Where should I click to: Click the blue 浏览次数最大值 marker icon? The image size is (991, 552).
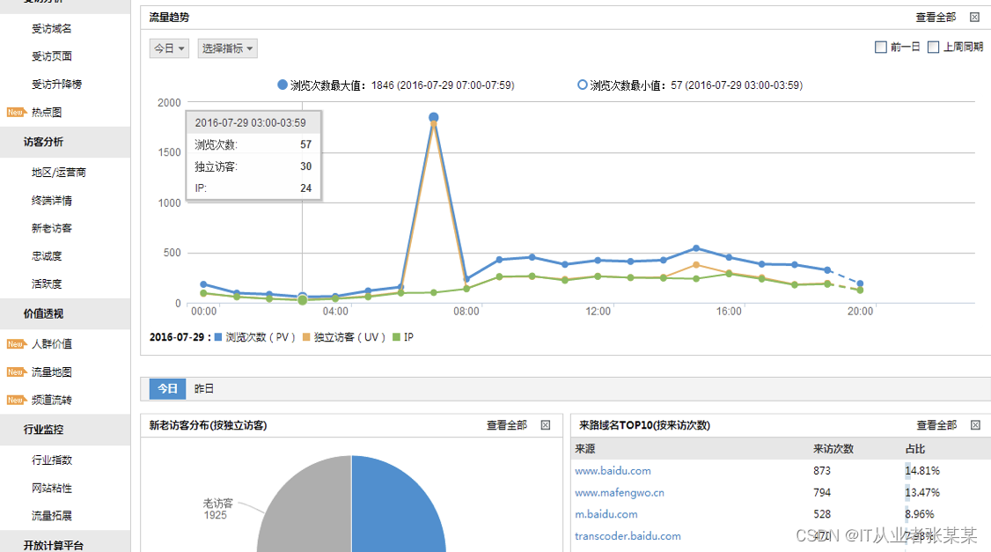click(x=283, y=85)
